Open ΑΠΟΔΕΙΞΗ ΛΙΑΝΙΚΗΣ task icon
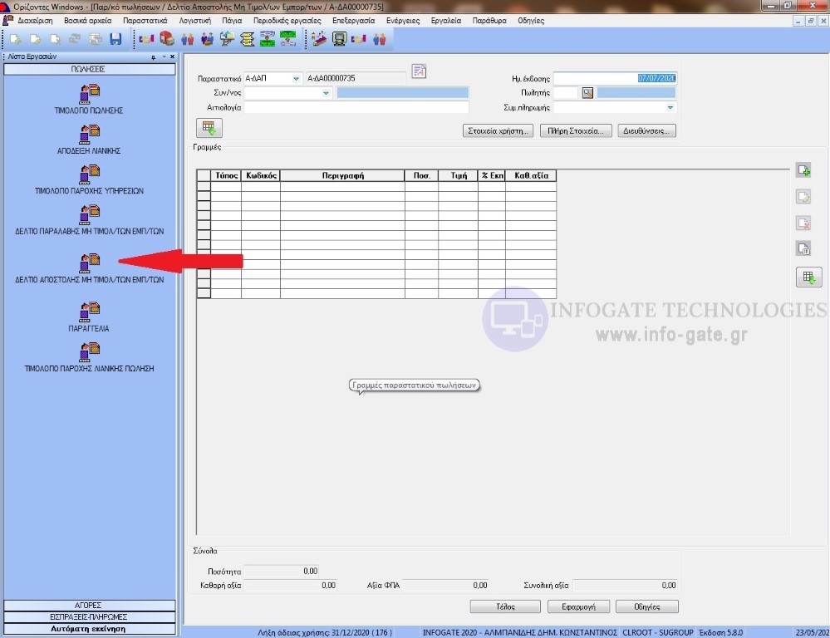830x638 pixels. tap(89, 134)
